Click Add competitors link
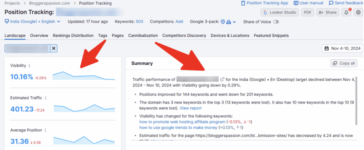The width and height of the screenshot is (364, 150). click(179, 22)
